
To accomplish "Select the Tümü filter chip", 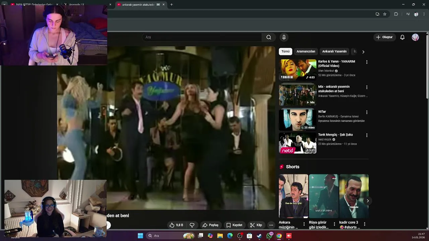I will click(285, 52).
